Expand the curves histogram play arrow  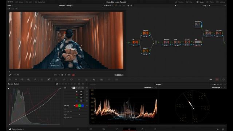click(x=8, y=88)
